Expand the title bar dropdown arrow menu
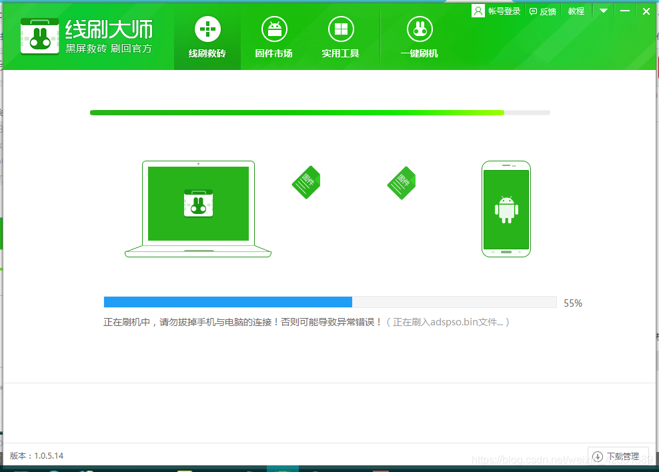Screen dimensions: 659x472 (x=604, y=11)
